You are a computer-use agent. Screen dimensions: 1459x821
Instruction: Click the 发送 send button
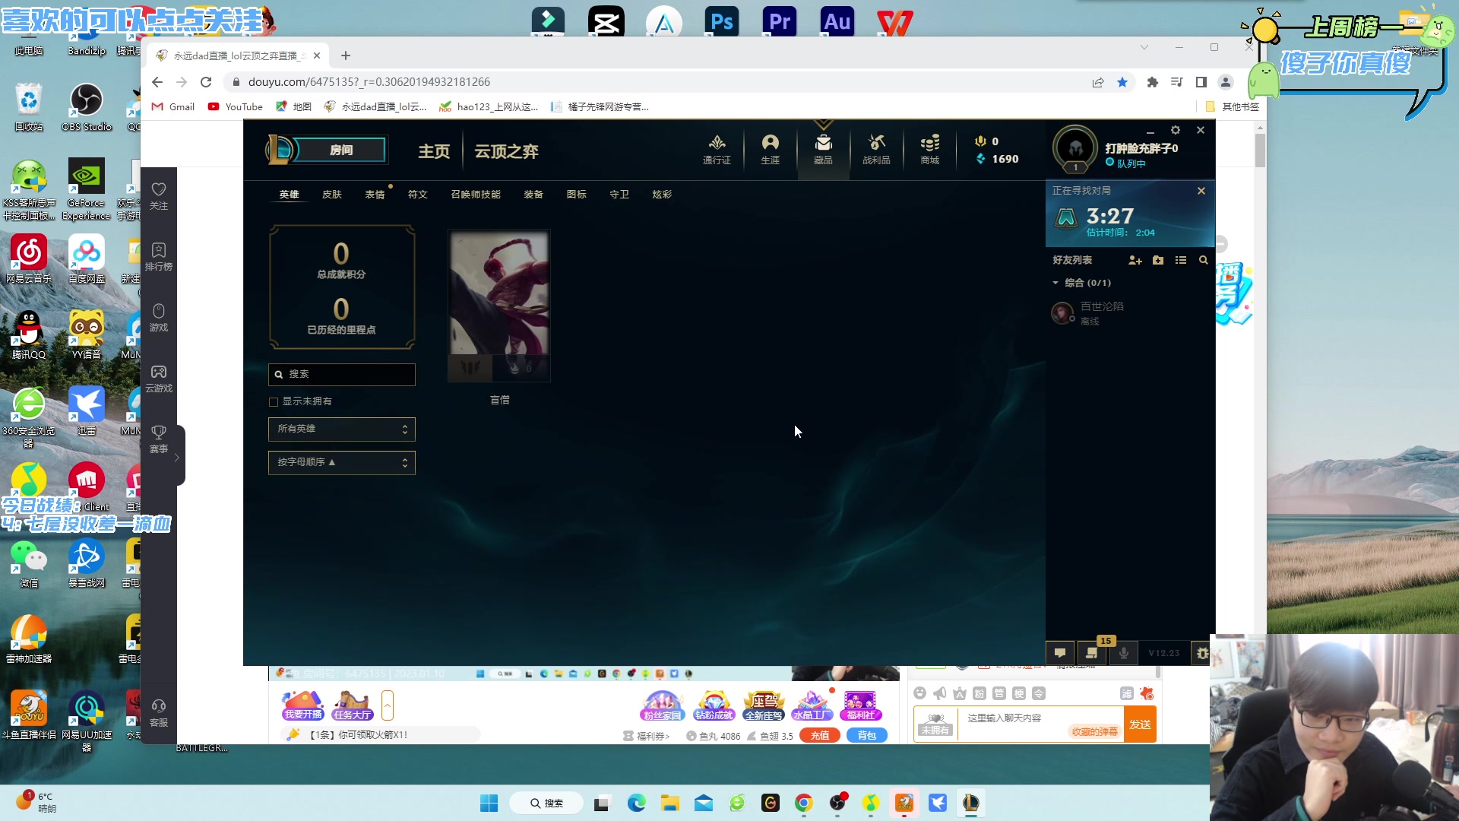1140,724
